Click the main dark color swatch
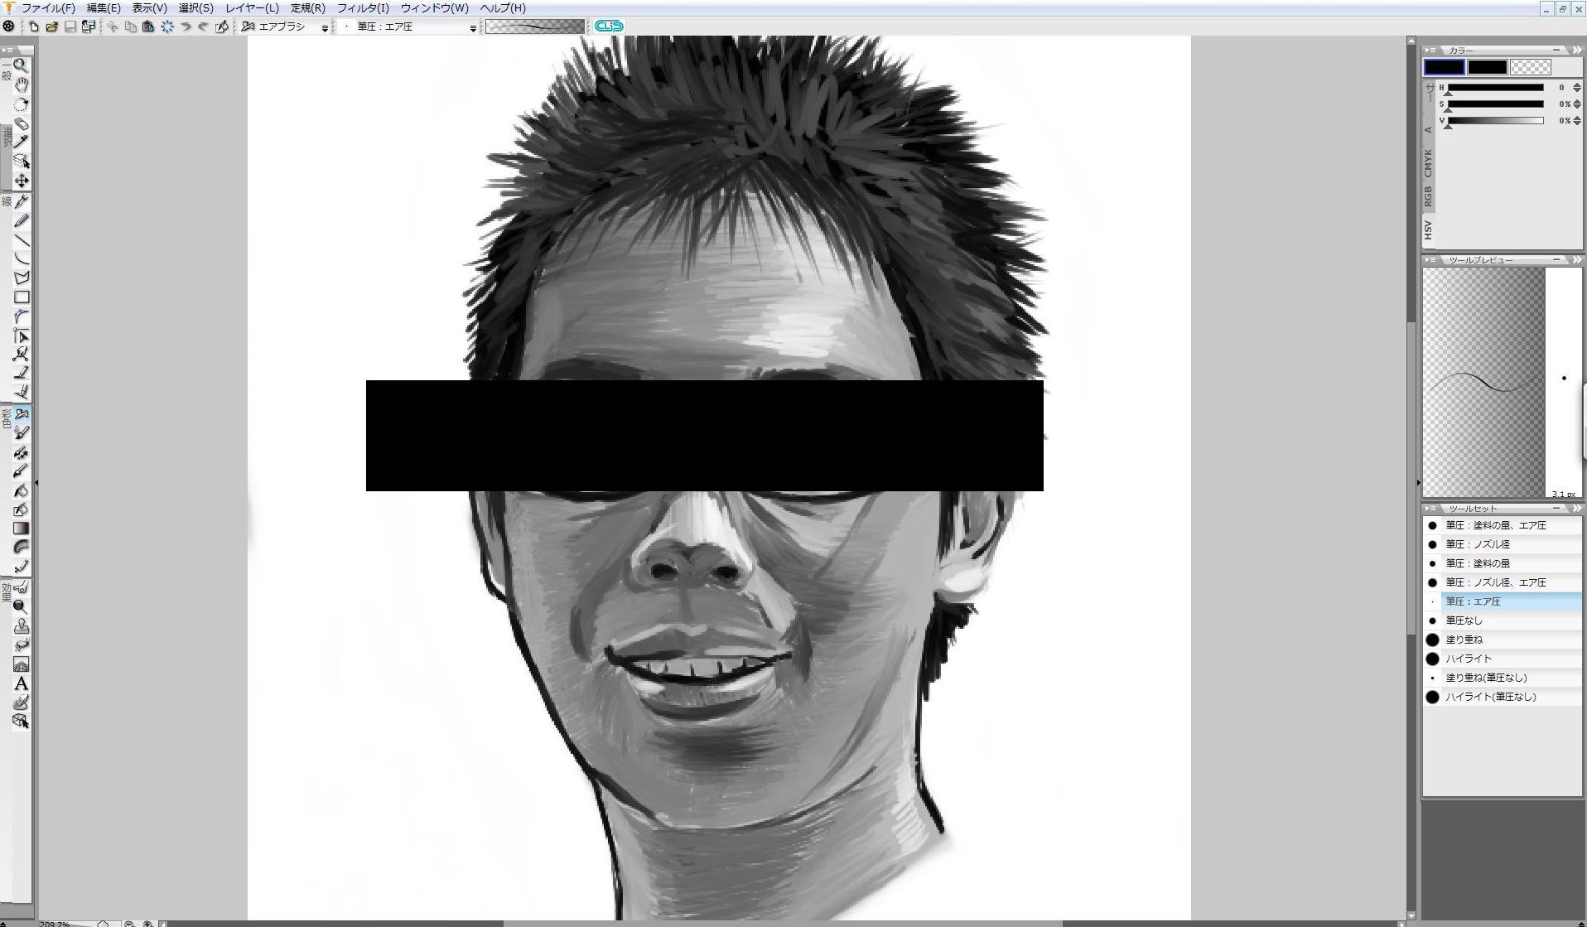Screen dimensions: 1587x927 (x=1444, y=68)
